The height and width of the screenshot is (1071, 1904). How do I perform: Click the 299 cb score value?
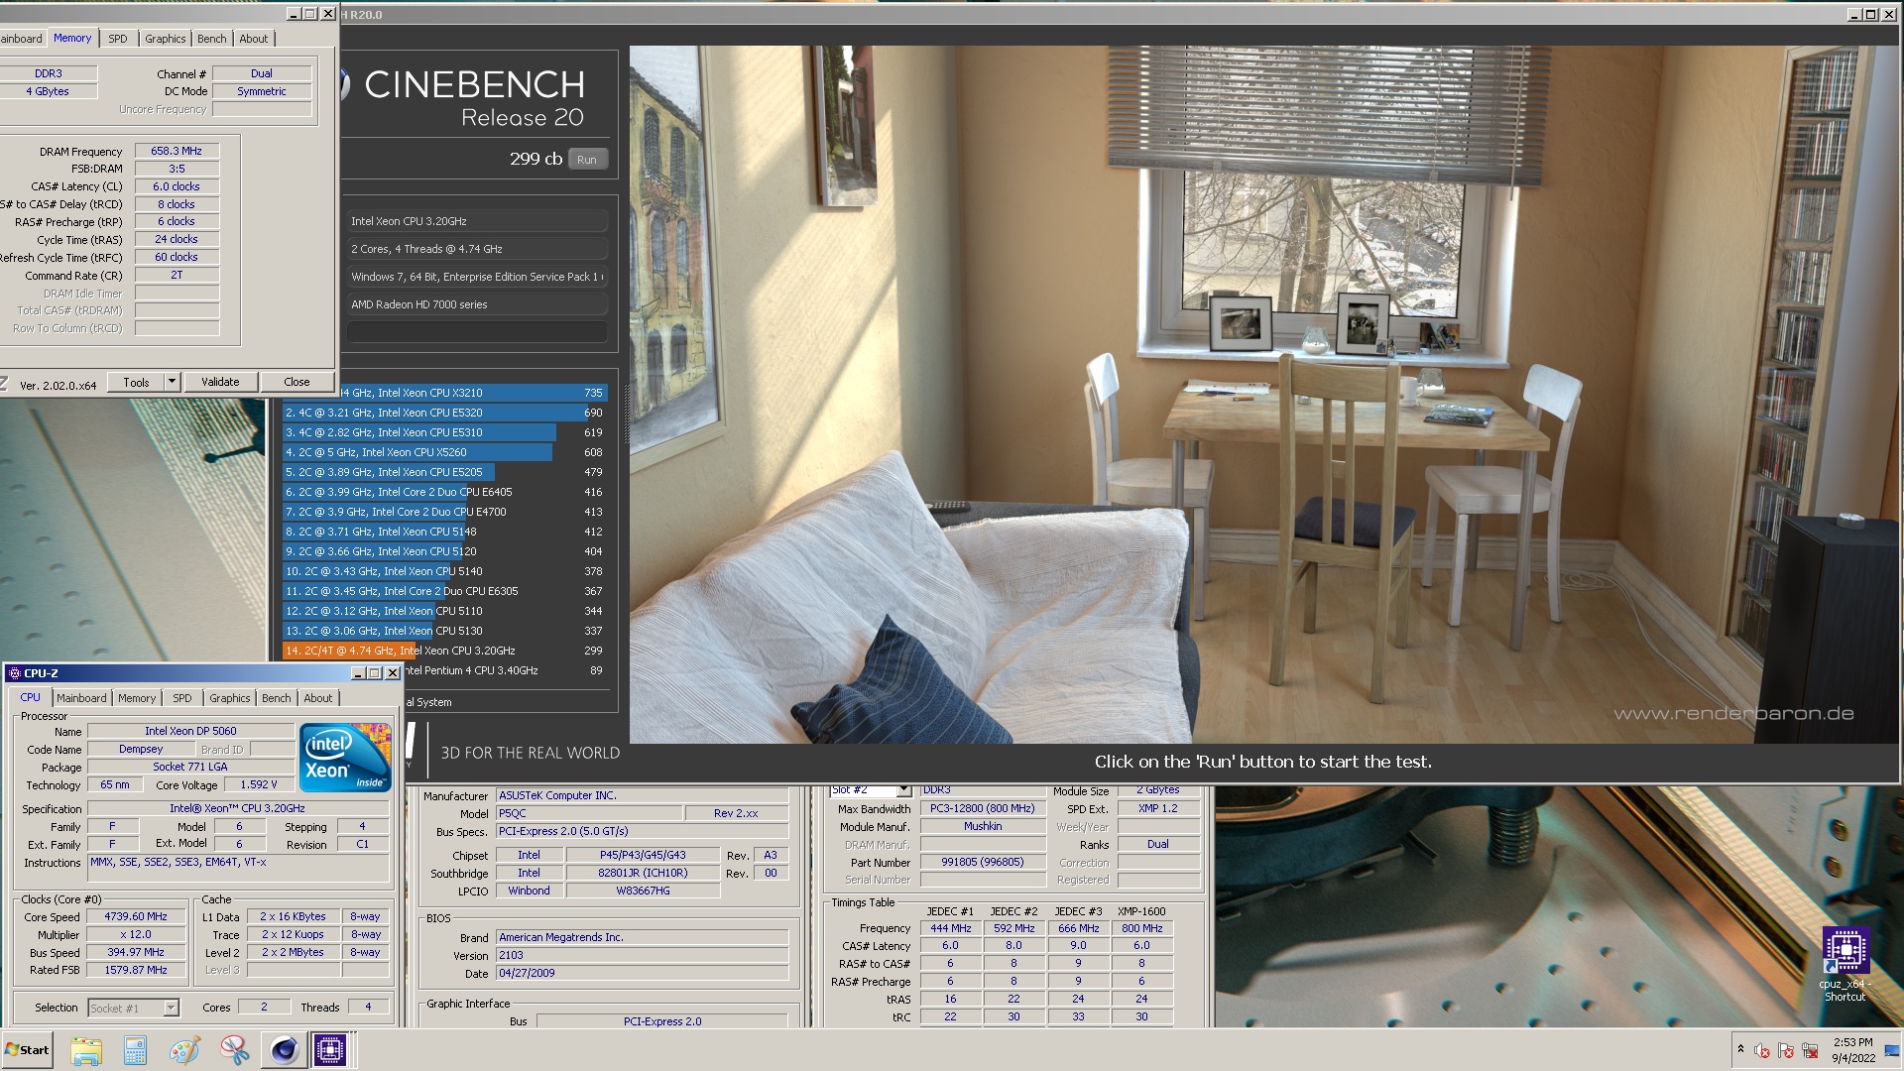pyautogui.click(x=535, y=159)
